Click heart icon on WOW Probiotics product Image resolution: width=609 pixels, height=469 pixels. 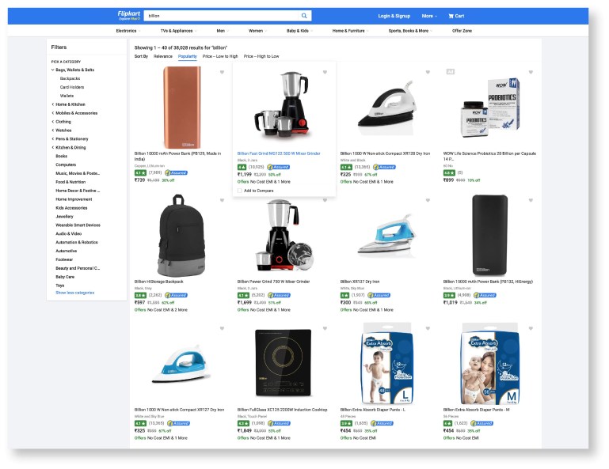[x=531, y=73]
